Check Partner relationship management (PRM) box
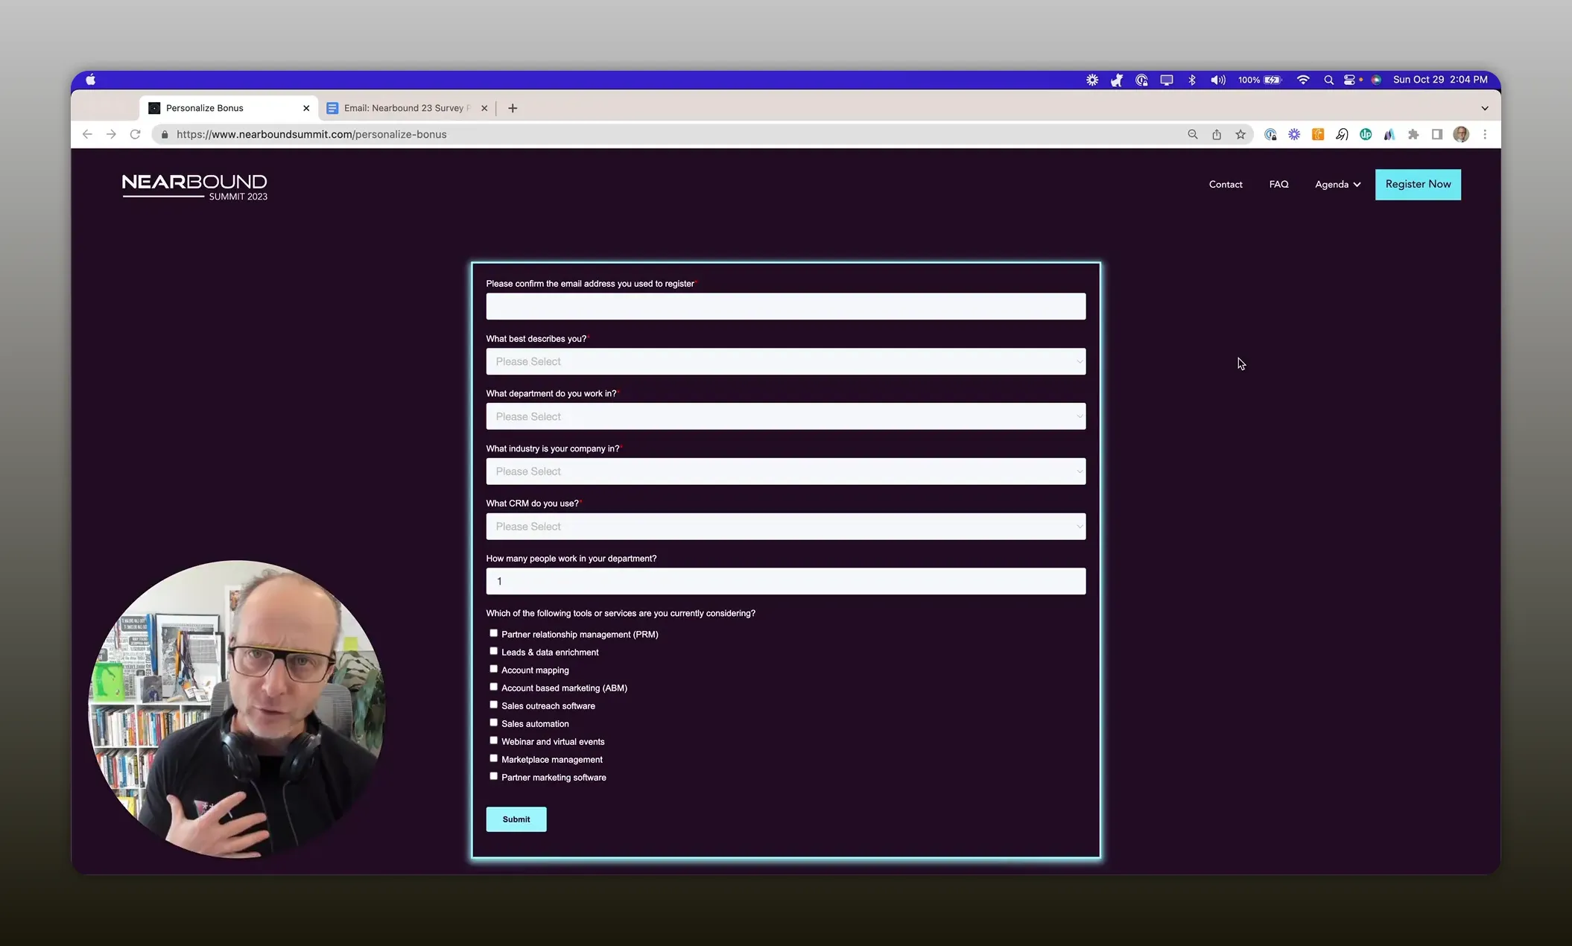 [x=493, y=633]
